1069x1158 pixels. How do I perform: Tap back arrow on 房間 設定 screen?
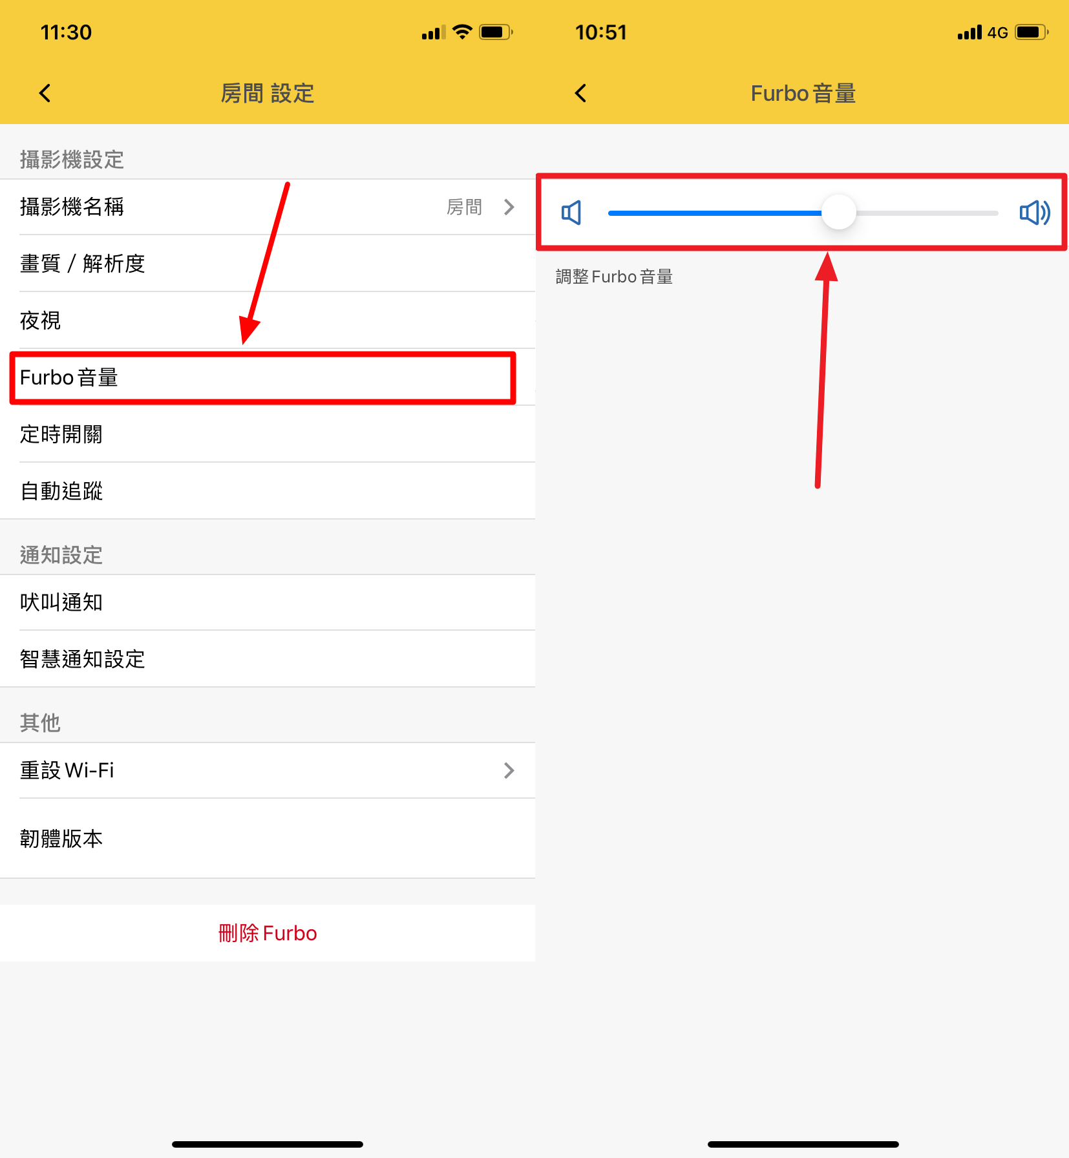pyautogui.click(x=45, y=93)
